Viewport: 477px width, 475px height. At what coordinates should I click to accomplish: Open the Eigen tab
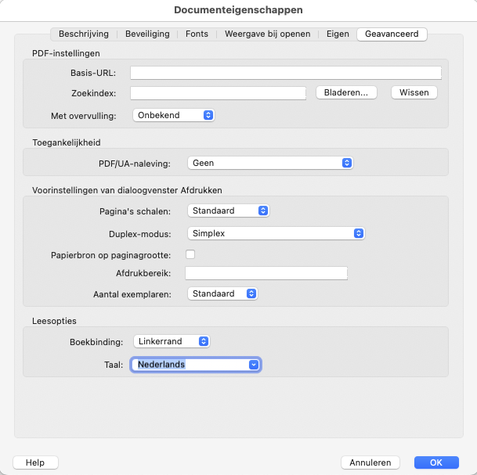338,34
